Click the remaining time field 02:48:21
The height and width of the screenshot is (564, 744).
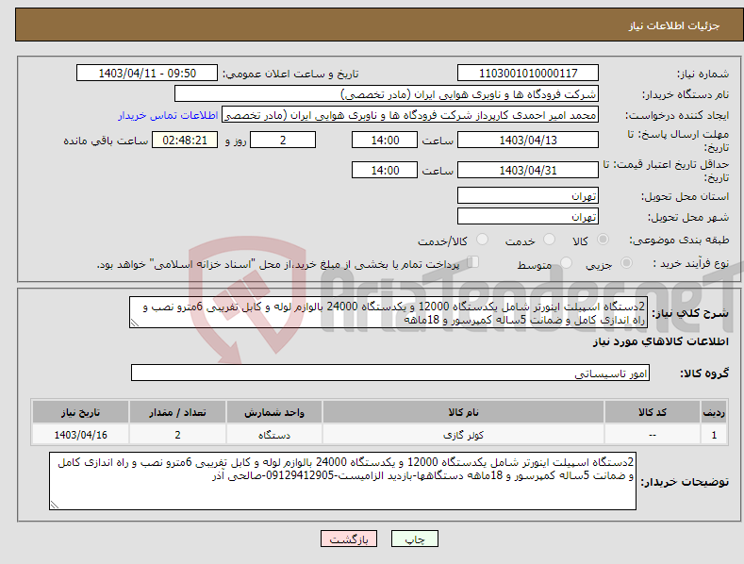(x=185, y=140)
